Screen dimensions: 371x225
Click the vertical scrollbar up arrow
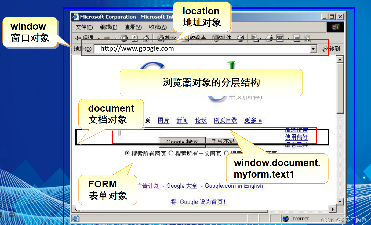340,59
